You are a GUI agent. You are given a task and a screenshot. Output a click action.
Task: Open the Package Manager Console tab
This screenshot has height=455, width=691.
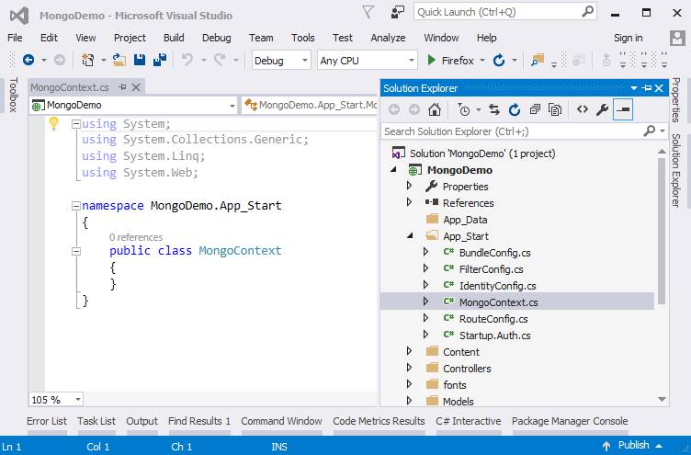pos(570,421)
